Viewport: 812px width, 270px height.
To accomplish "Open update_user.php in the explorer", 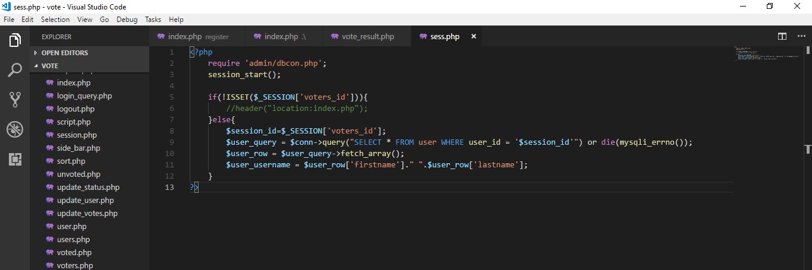I will [89, 201].
